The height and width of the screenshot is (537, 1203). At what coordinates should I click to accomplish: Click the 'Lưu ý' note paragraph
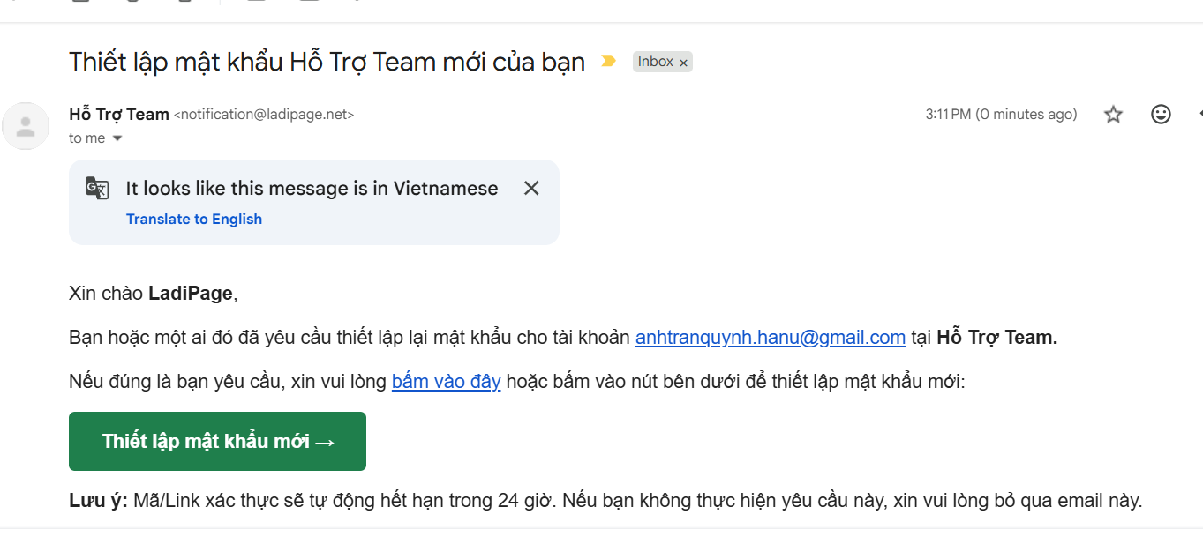[x=605, y=501]
